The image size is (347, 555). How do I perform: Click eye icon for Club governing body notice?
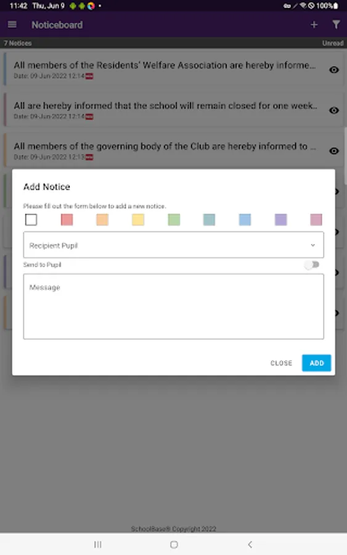[334, 151]
